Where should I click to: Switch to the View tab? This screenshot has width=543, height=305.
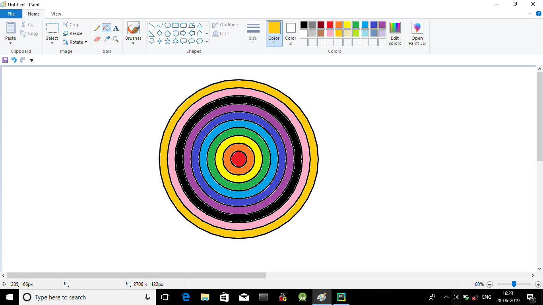56,14
